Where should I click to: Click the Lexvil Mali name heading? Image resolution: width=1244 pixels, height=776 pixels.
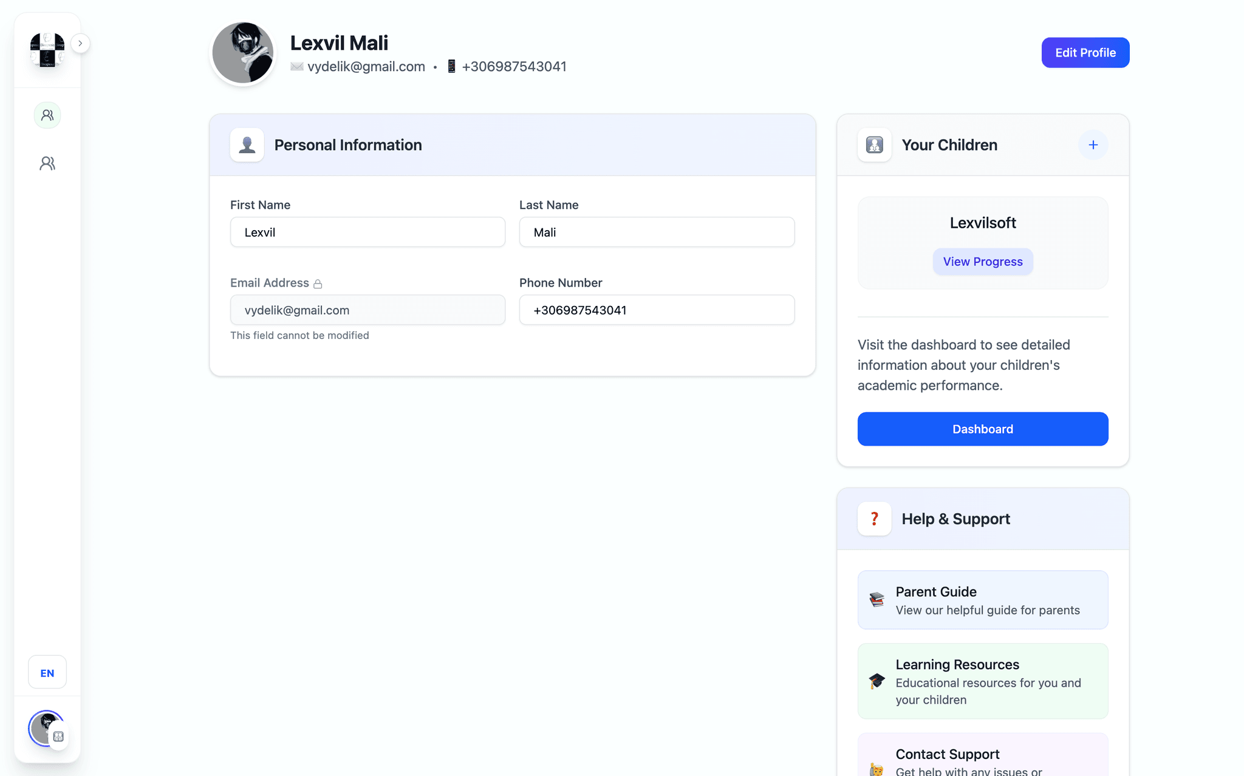[x=339, y=43]
